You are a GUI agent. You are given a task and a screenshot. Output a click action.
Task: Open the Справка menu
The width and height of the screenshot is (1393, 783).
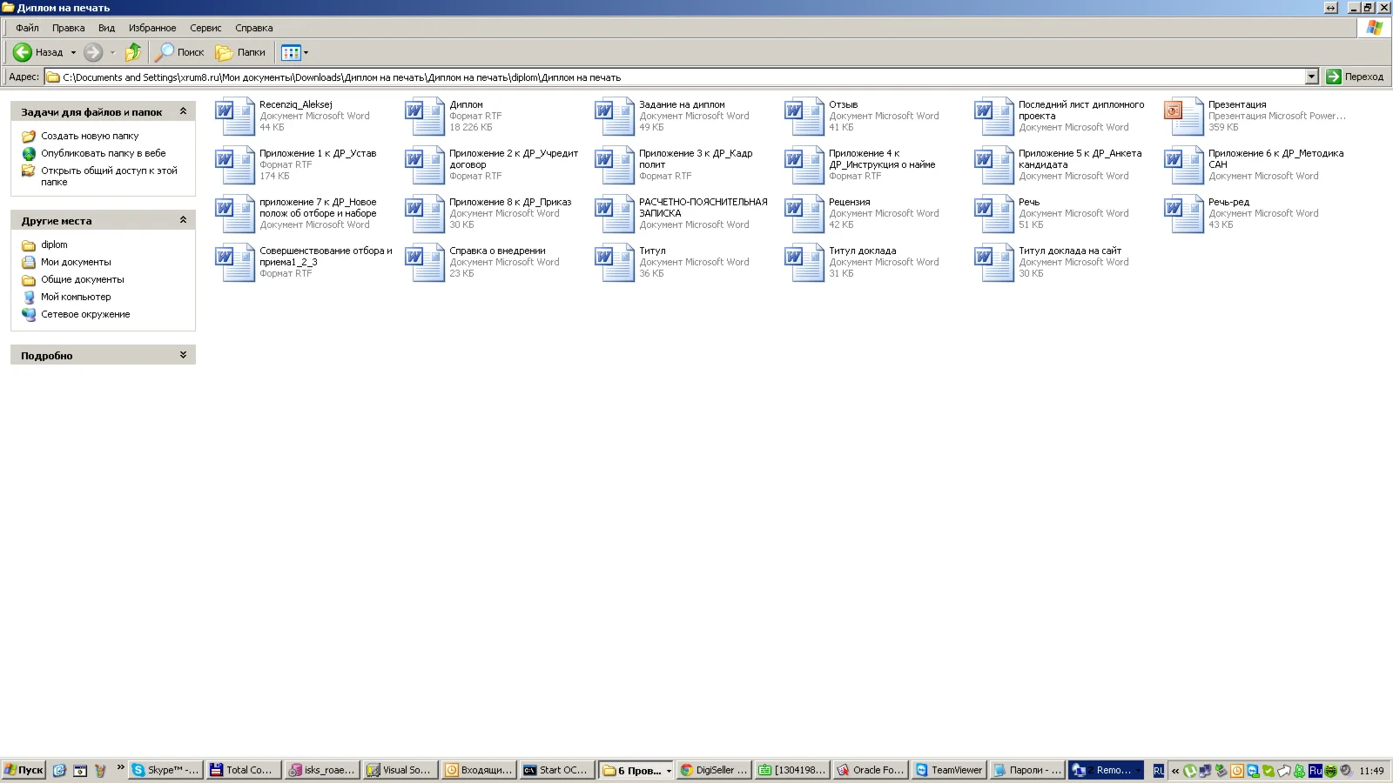[x=254, y=28]
